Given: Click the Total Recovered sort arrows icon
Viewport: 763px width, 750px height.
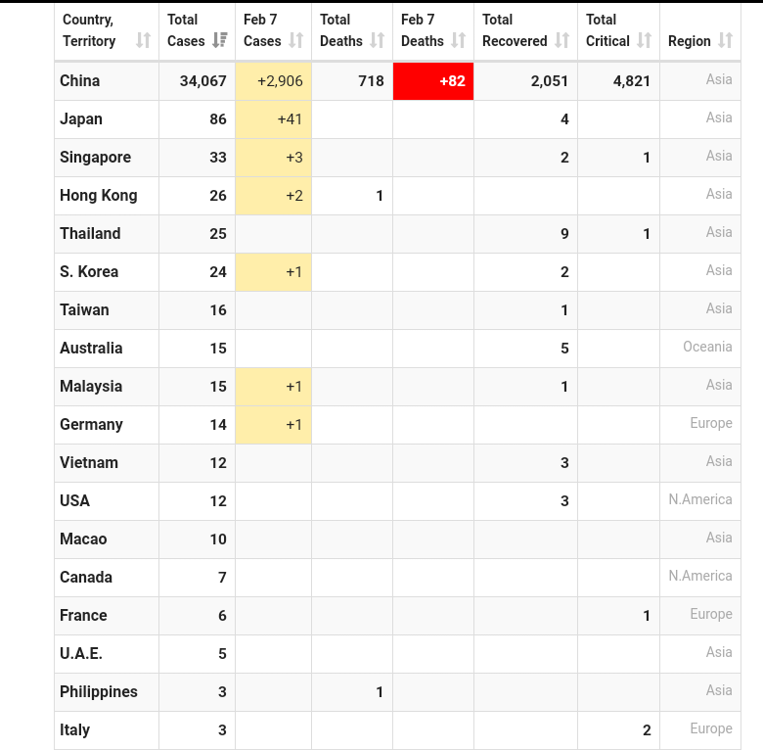Looking at the screenshot, I should [562, 40].
